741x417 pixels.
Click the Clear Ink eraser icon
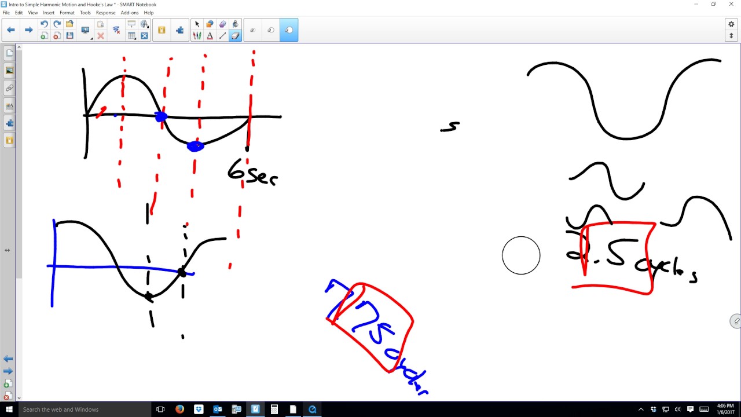coord(116,30)
